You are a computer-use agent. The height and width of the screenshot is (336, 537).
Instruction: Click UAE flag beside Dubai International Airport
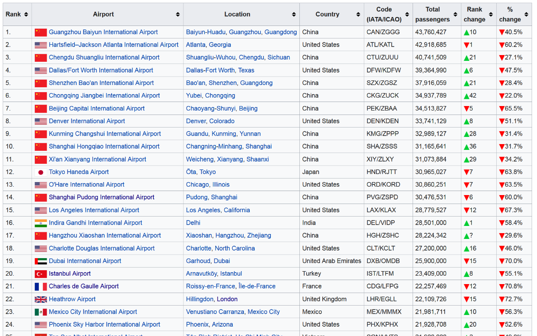pos(41,261)
